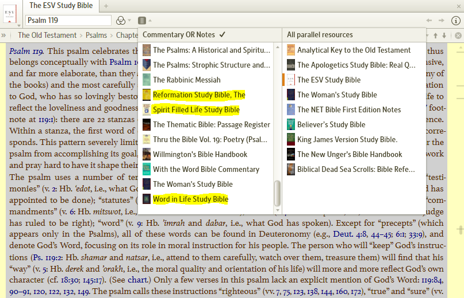This screenshot has width=464, height=298.
Task: Open The Psalms: A Historical and Spiritual commentary
Action: pos(206,50)
